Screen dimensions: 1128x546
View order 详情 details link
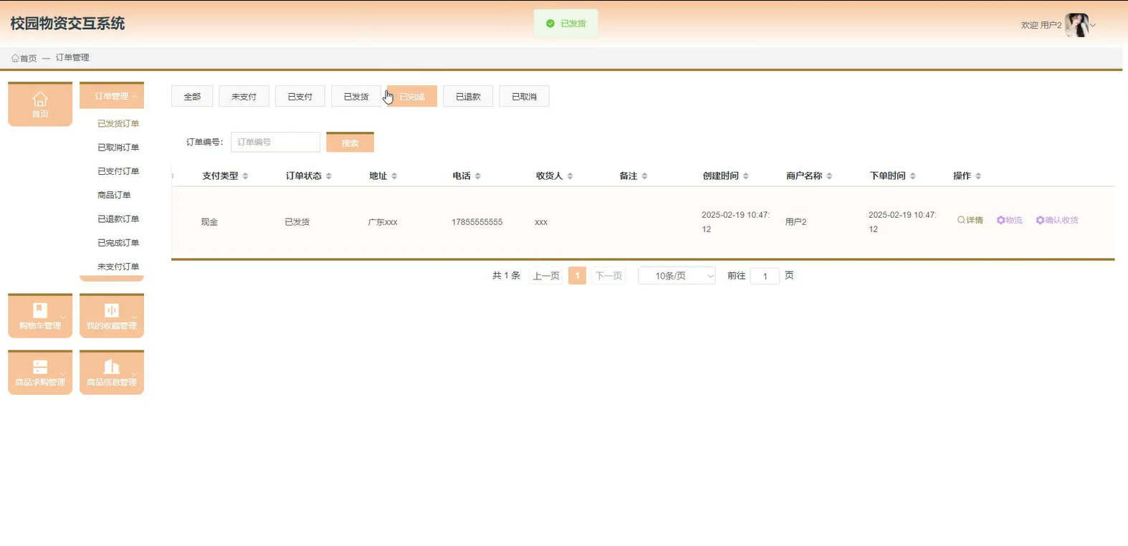pos(970,220)
